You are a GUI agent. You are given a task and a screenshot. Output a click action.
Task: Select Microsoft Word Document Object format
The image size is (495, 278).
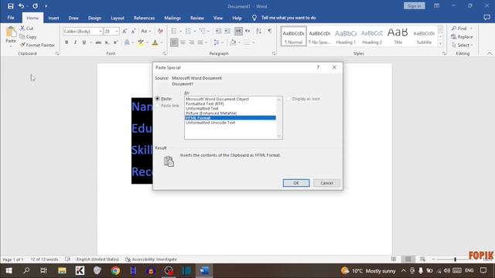click(x=217, y=99)
